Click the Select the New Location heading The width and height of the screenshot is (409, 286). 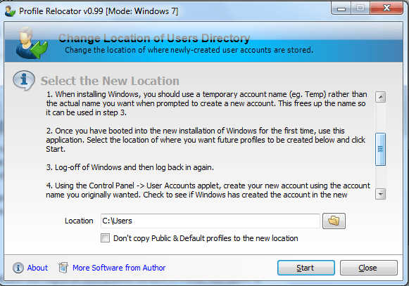[x=110, y=81]
